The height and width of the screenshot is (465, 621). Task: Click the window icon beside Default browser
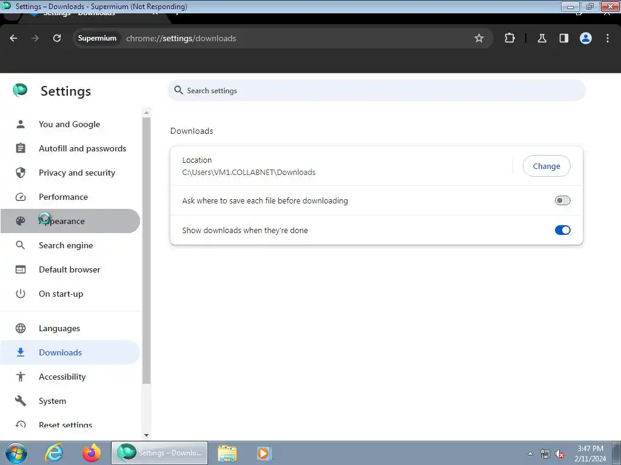tap(21, 269)
